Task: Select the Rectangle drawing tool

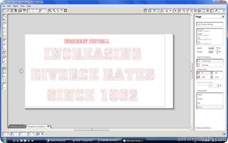Action: [x=4, y=28]
